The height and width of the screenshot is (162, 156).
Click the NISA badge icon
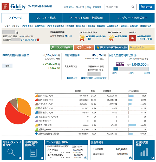[x=120, y=64]
